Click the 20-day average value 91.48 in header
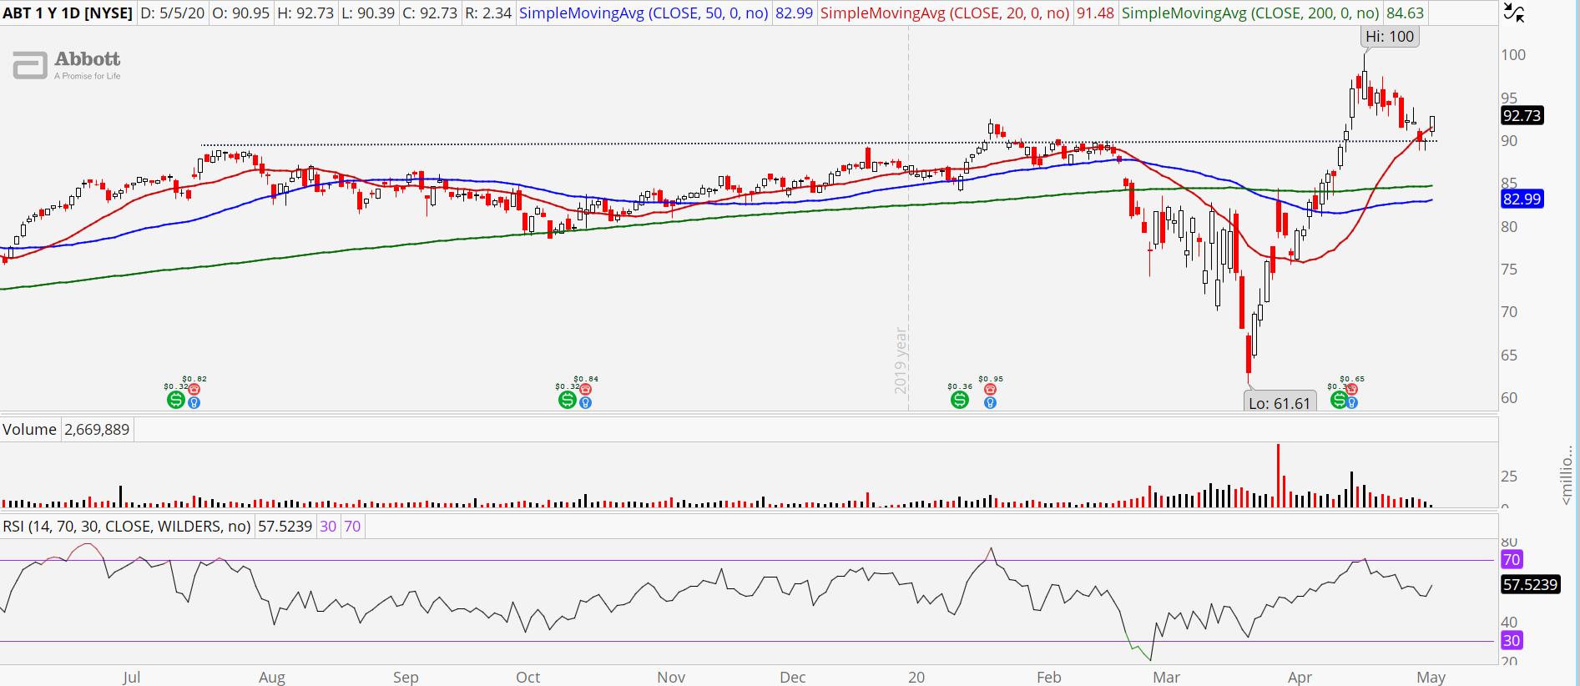 coord(1095,13)
